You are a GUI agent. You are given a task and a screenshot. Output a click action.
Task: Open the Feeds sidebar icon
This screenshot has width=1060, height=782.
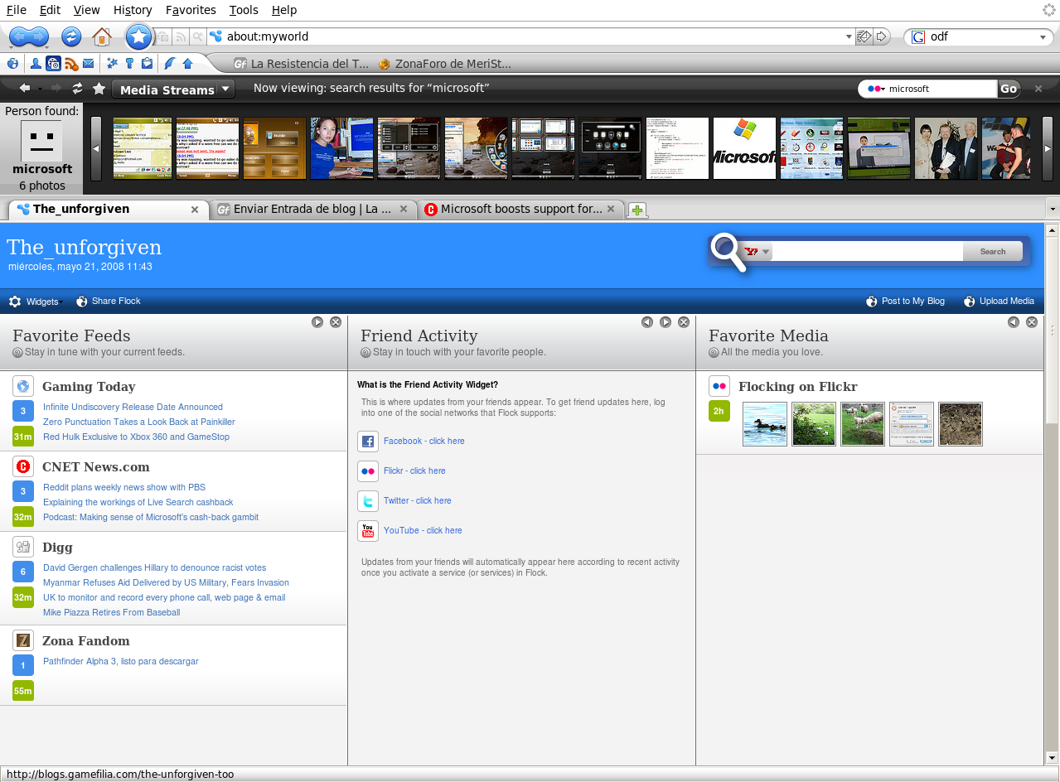[71, 63]
